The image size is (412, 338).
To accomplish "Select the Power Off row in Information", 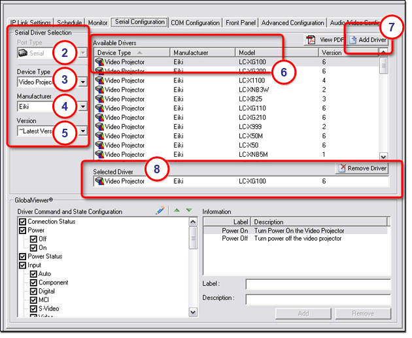I will pos(294,239).
